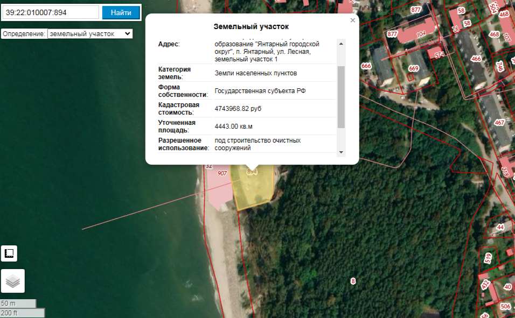
Task: Open the map layers switcher
Action: click(12, 280)
